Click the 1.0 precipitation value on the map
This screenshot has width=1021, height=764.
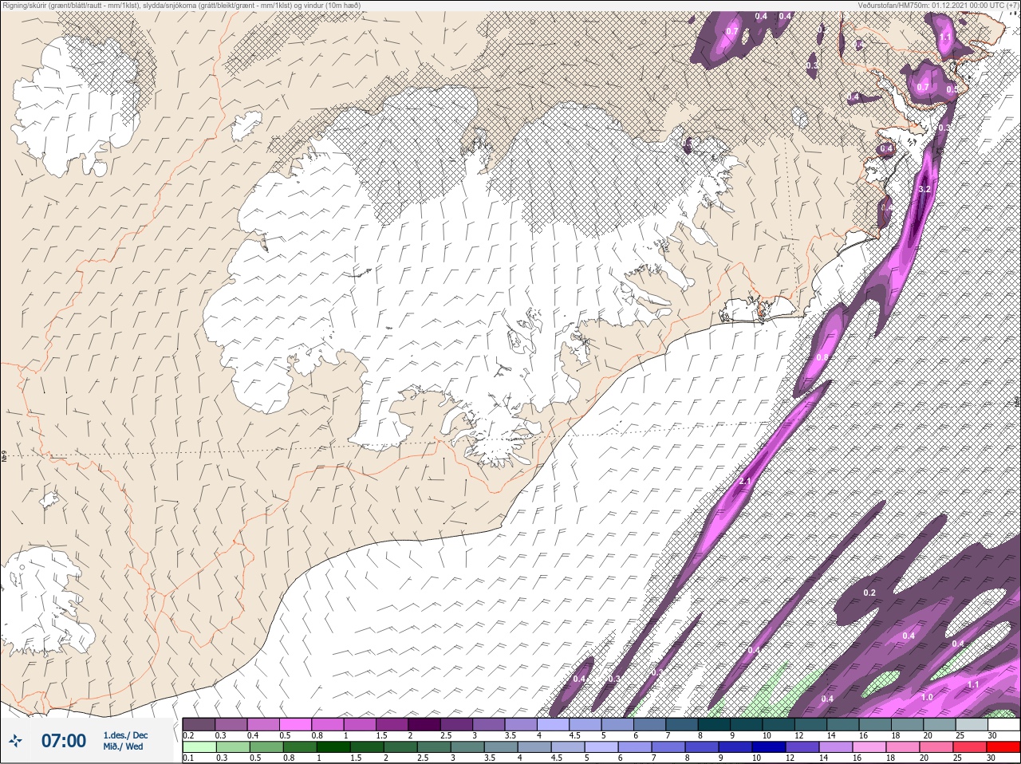(927, 697)
